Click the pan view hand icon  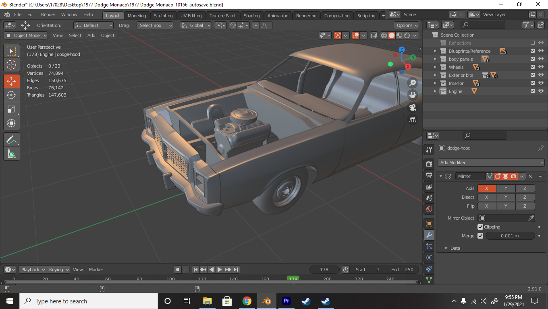pyautogui.click(x=413, y=95)
